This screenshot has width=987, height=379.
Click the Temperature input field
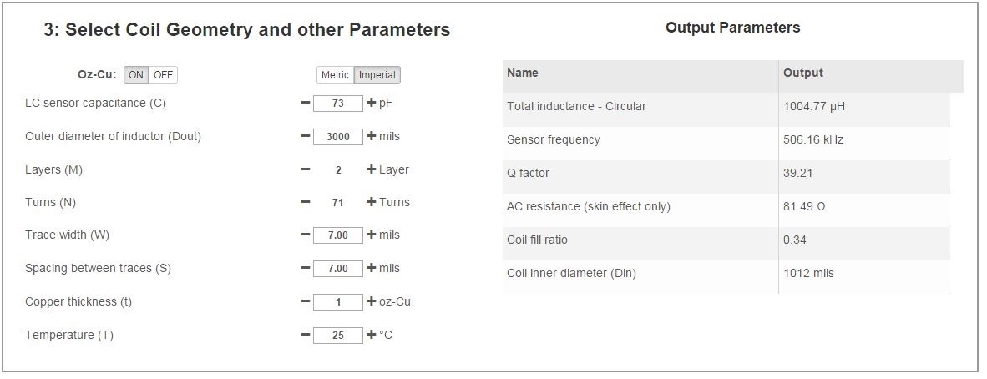point(338,336)
